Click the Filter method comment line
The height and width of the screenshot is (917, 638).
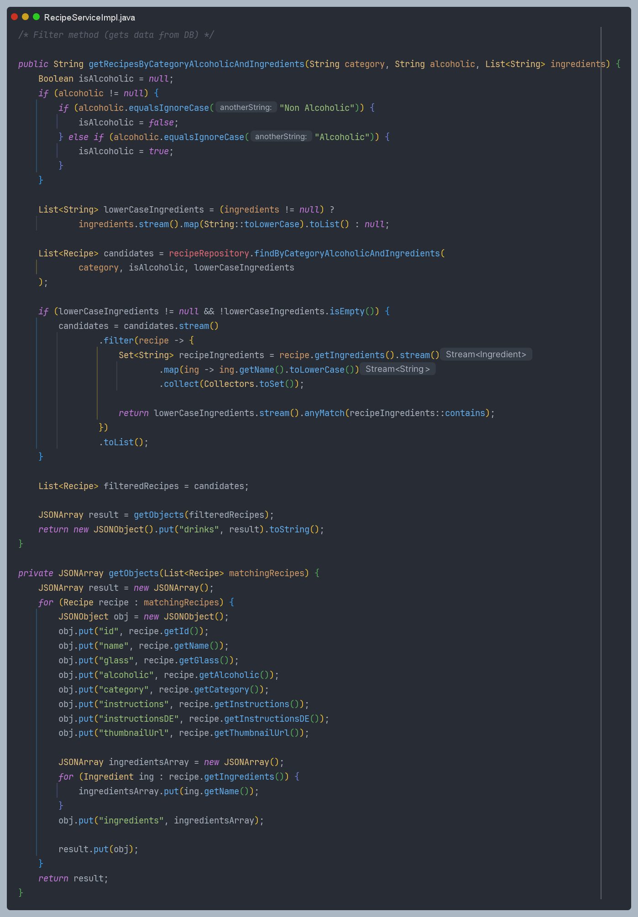coord(116,35)
